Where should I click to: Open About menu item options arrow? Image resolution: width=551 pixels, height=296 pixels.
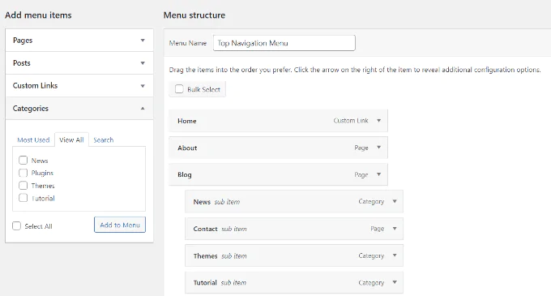pyautogui.click(x=379, y=148)
